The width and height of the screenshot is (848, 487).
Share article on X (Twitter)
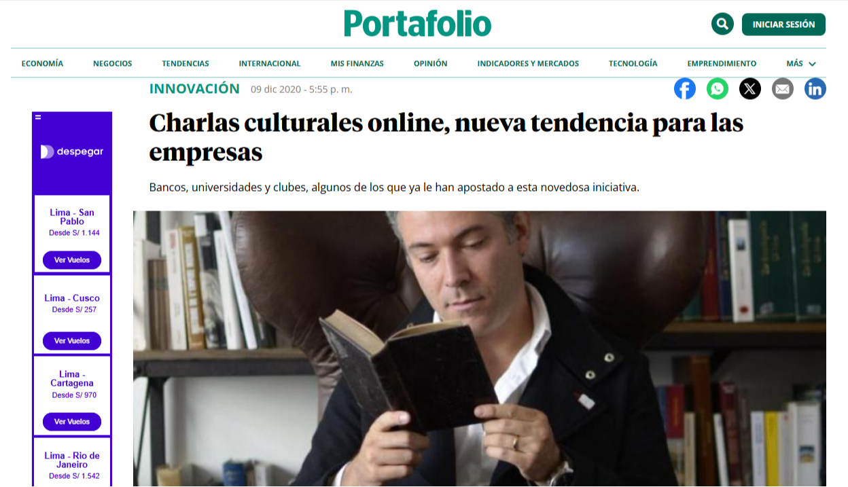[x=750, y=88]
